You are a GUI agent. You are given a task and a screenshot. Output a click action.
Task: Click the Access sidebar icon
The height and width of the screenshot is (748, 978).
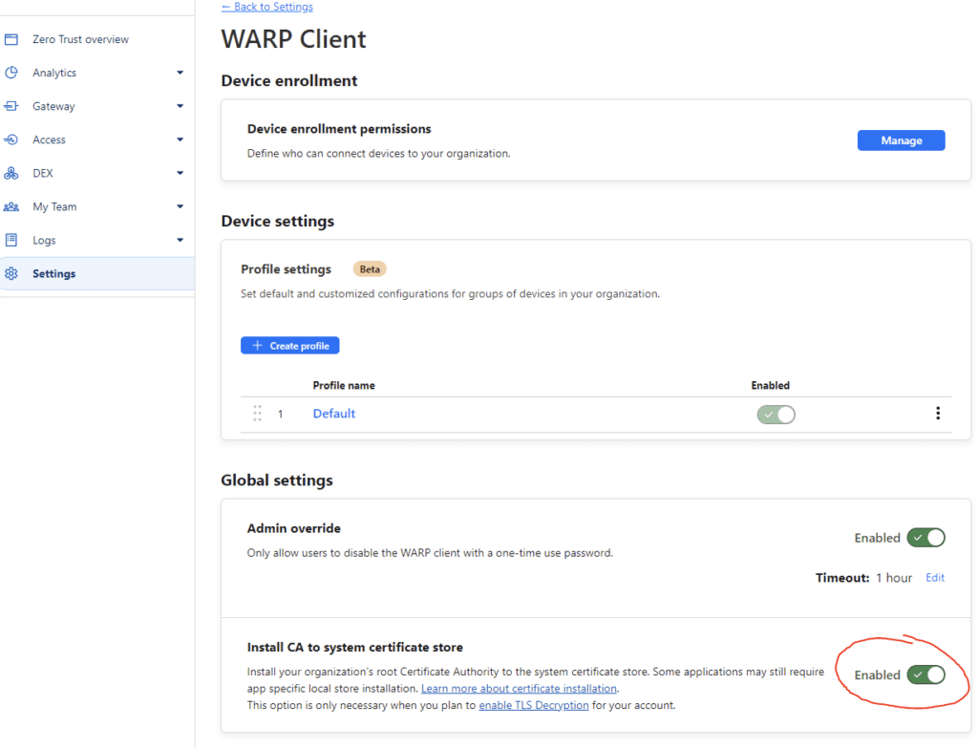11,139
